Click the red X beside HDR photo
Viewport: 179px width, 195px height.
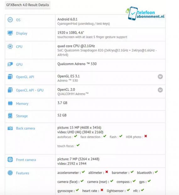(146, 136)
